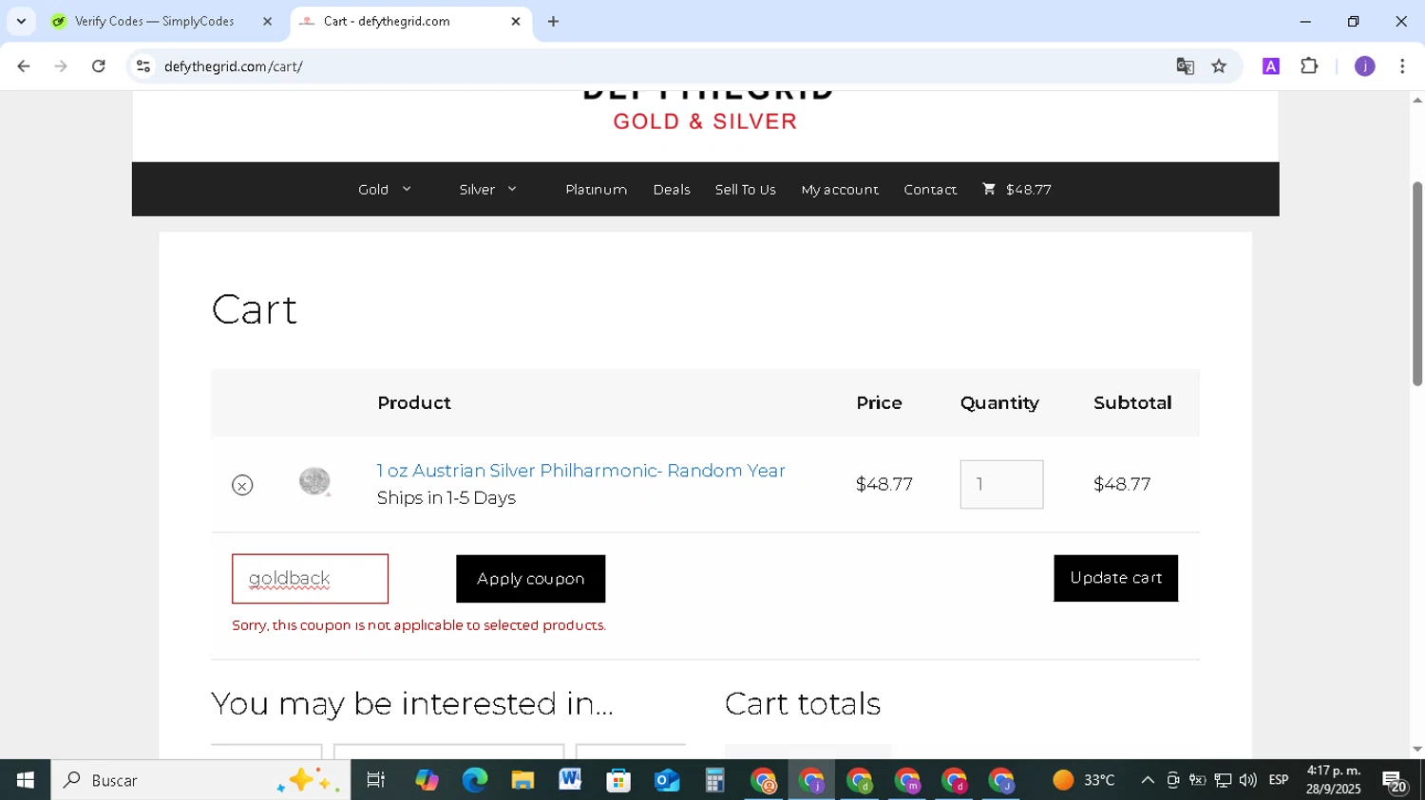Image resolution: width=1425 pixels, height=800 pixels.
Task: Bookmark this page with the star
Action: [x=1219, y=66]
